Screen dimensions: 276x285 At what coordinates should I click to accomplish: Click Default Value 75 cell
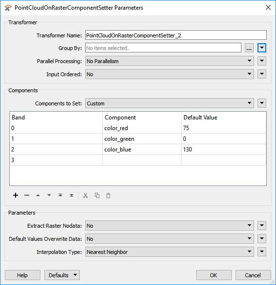click(x=224, y=128)
